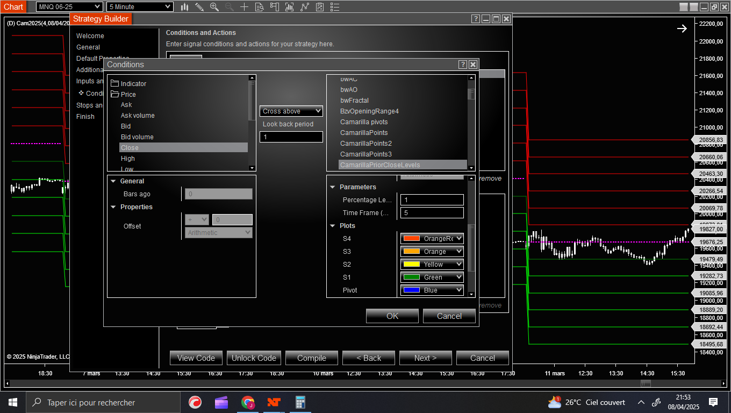Open the notification center icon

click(713, 402)
